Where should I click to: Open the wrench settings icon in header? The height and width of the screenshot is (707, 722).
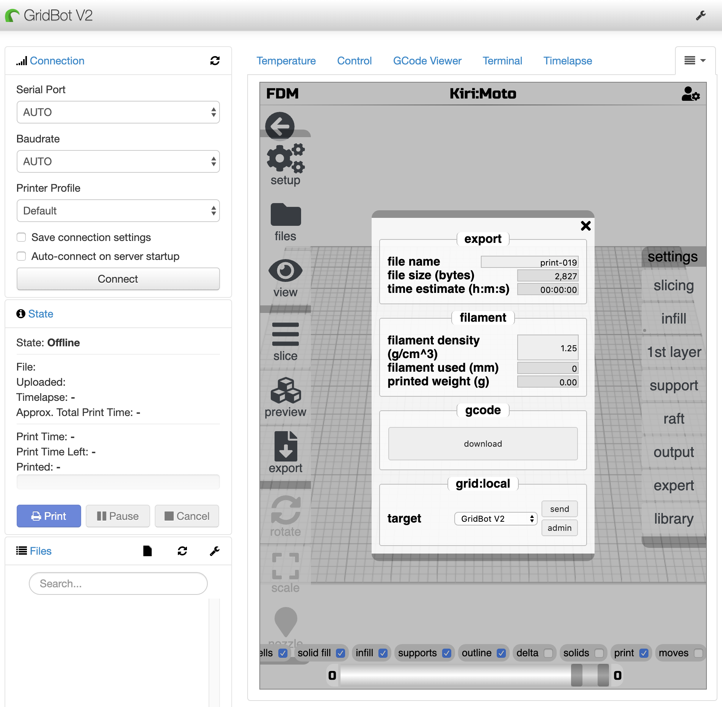point(700,16)
